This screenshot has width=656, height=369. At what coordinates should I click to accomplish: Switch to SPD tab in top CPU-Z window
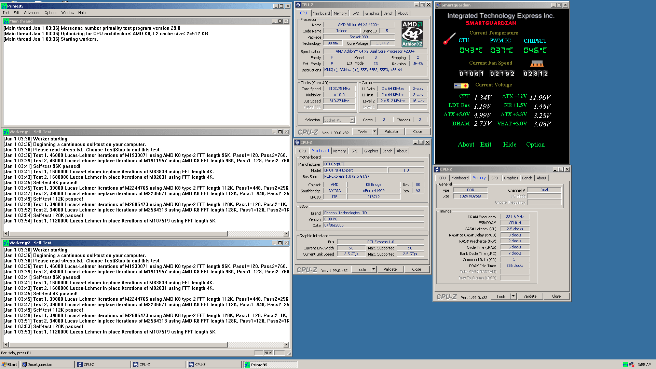point(356,13)
